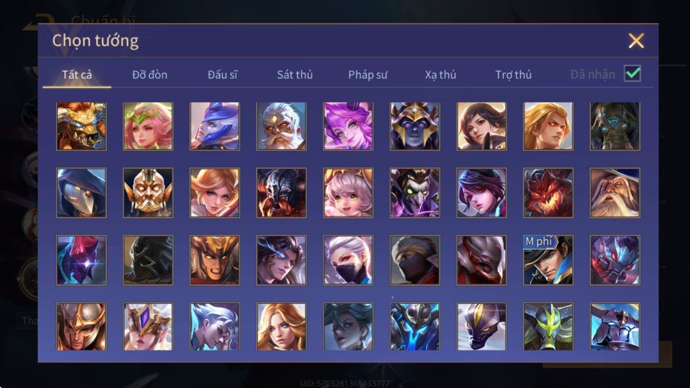The width and height of the screenshot is (690, 388).
Task: Choose the white-bearded old warrior hero
Action: [x=281, y=126]
